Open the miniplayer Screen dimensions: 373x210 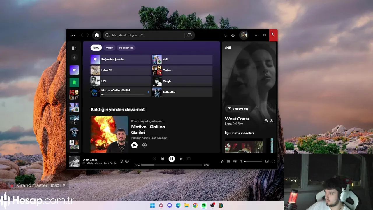pyautogui.click(x=267, y=161)
